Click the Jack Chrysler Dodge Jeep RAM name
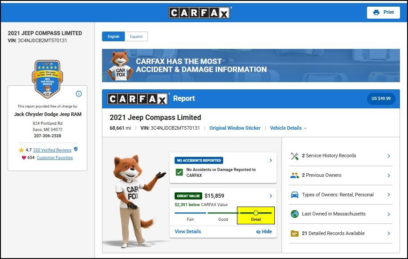Image resolution: width=408 pixels, height=259 pixels. pyautogui.click(x=48, y=114)
